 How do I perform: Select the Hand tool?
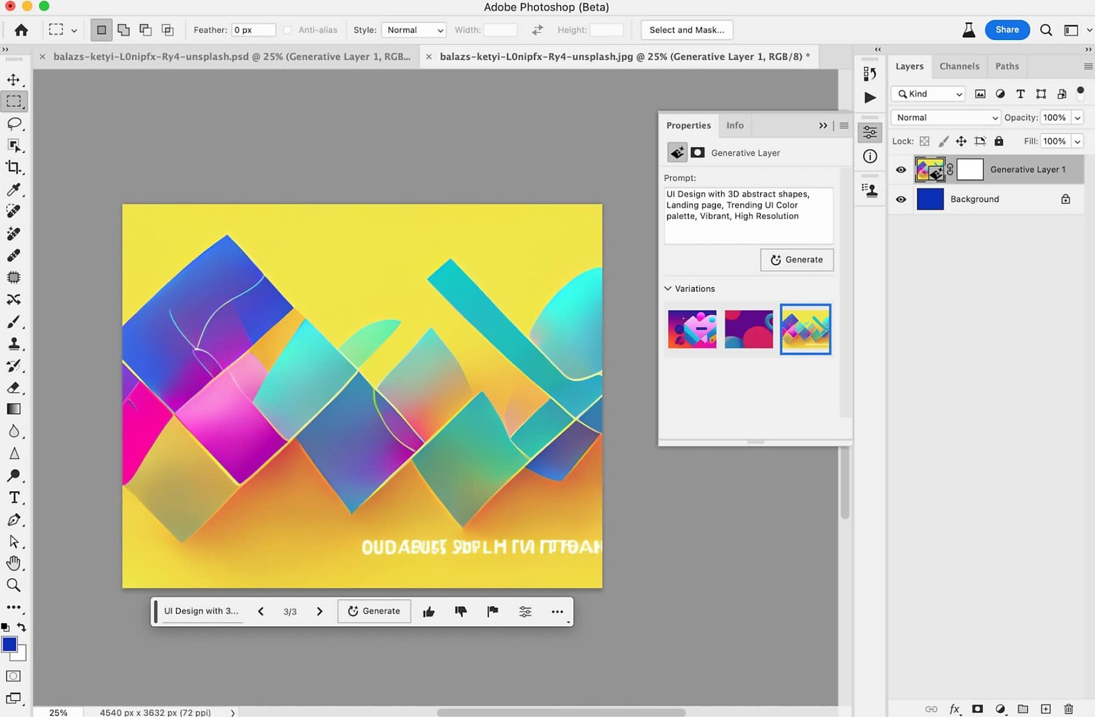pyautogui.click(x=13, y=563)
